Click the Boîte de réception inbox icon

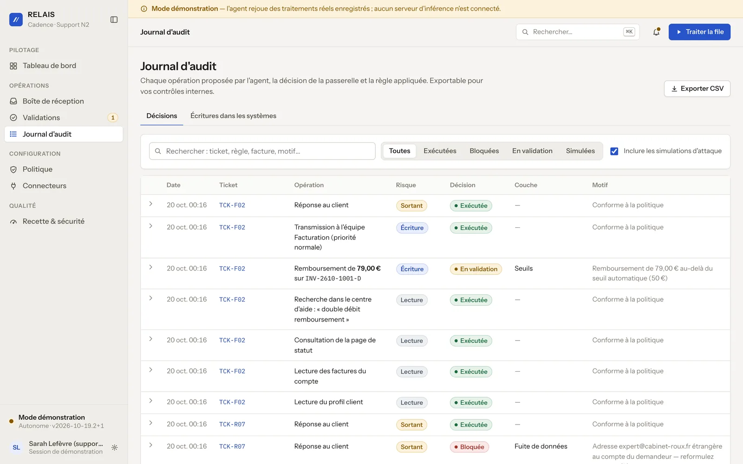pos(13,101)
